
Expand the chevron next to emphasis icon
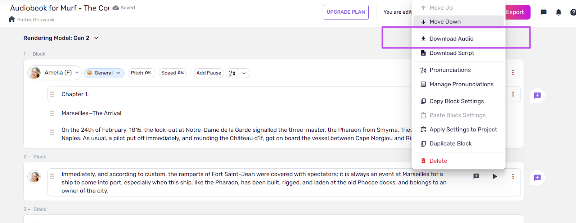click(x=244, y=73)
